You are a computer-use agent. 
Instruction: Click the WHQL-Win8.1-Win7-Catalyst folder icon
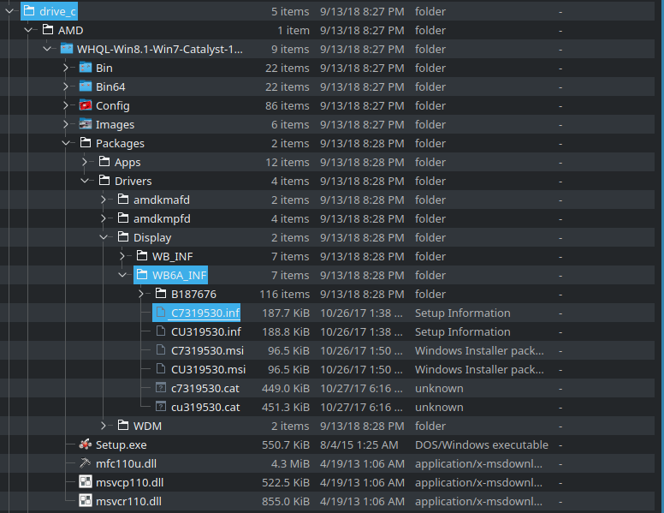(x=67, y=49)
